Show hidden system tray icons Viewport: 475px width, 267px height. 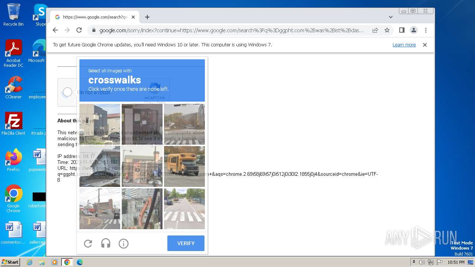coord(414,262)
